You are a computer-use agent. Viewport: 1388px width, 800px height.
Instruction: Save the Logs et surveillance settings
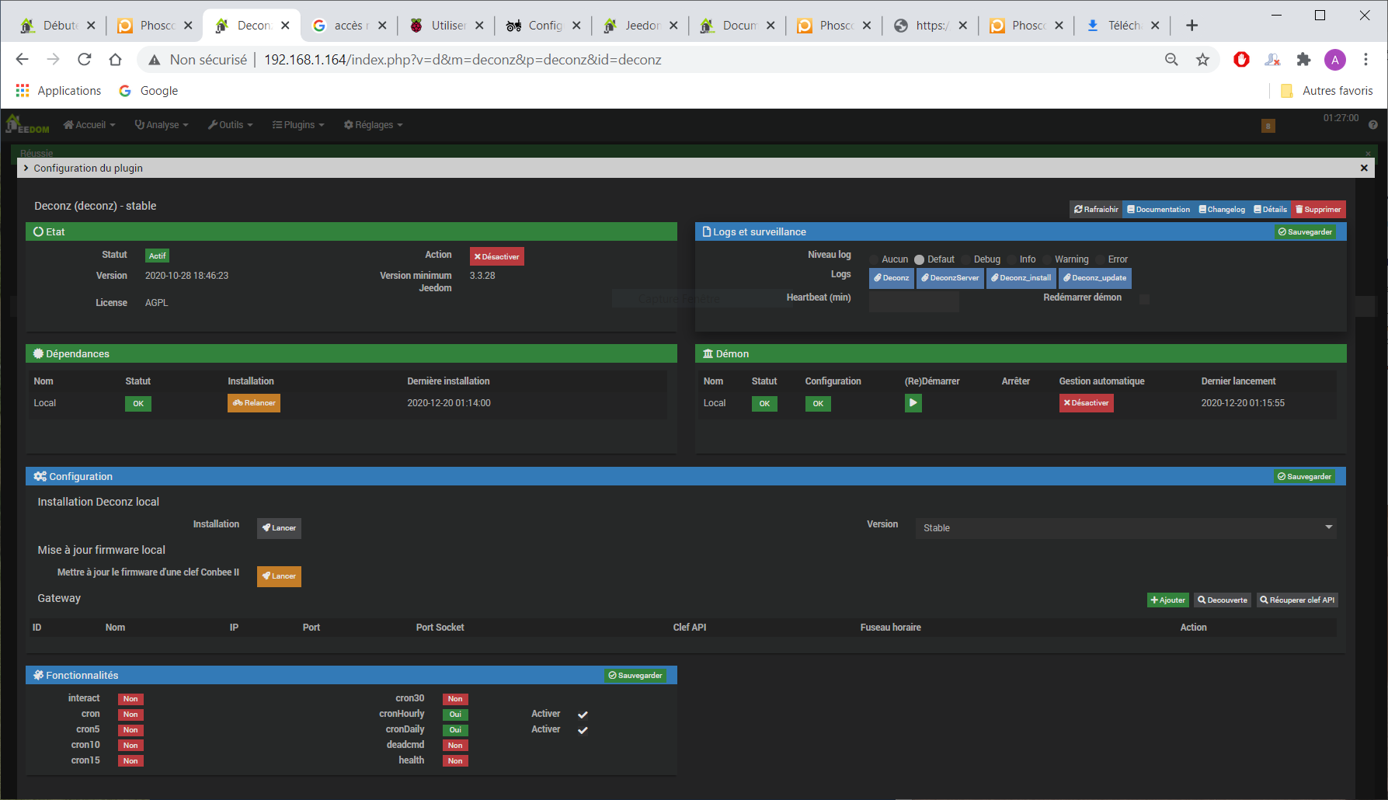click(x=1305, y=232)
